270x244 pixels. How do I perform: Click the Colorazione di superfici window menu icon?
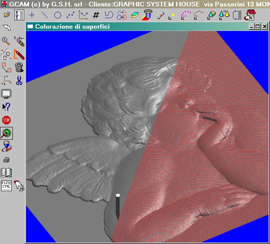(x=30, y=26)
